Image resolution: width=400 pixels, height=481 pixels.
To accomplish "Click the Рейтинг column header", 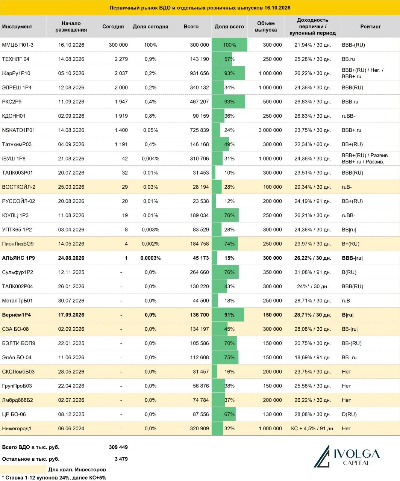I will coord(370,27).
